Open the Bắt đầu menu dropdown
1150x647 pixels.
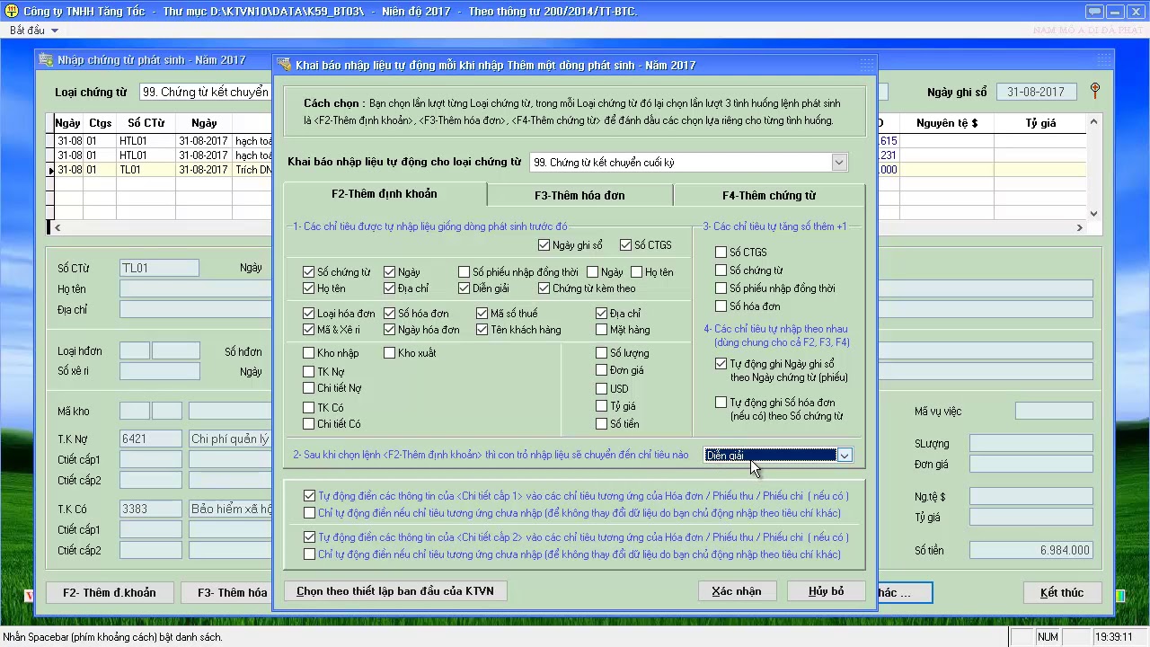(x=33, y=30)
